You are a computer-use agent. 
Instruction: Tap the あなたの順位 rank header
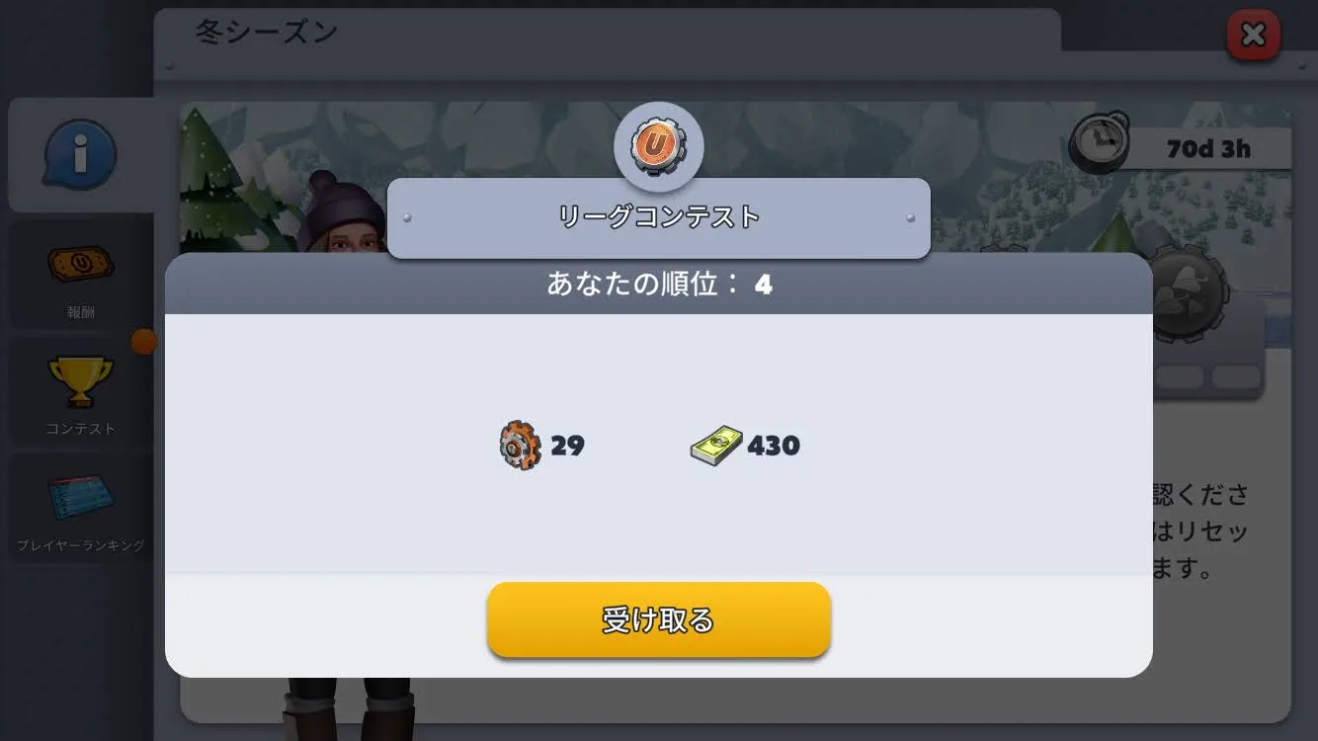(x=658, y=285)
